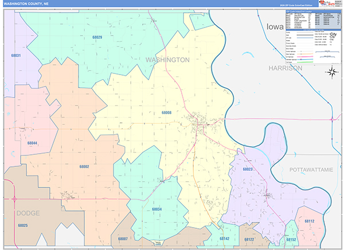Click the Iowa state label
Viewport: 344px width, 250px height.
click(x=275, y=27)
